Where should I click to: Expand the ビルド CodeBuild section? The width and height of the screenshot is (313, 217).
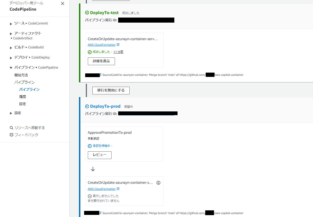click(x=11, y=48)
